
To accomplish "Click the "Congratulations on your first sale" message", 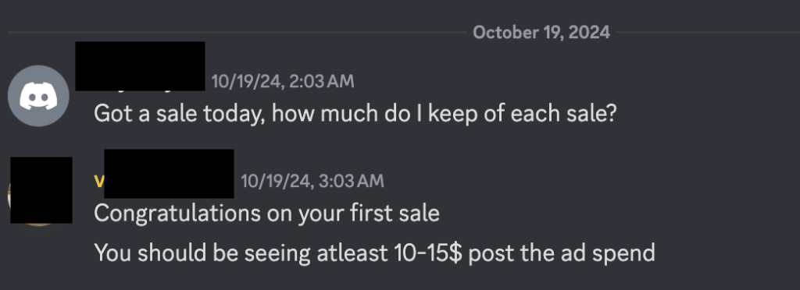I will [267, 213].
